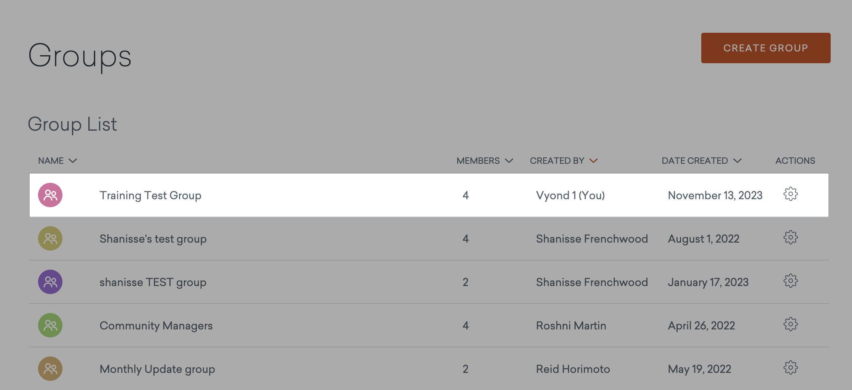Sort list by Members column
Viewport: 852px width, 390px height.
point(485,161)
